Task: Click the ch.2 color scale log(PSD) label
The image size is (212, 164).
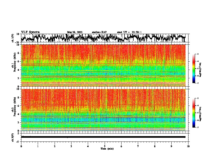Action: pos(200,114)
